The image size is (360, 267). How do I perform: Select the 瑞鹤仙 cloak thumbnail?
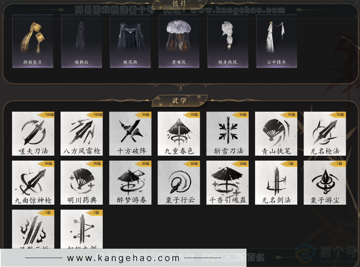[x=81, y=41]
